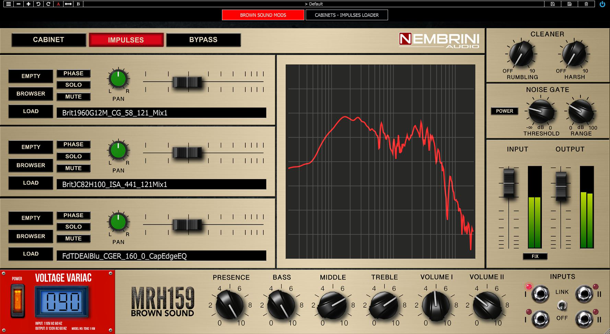Click the FdTDEAlBlu_CGER_160_0_CapEdgeEQ filename field
This screenshot has height=334, width=610.
point(161,256)
